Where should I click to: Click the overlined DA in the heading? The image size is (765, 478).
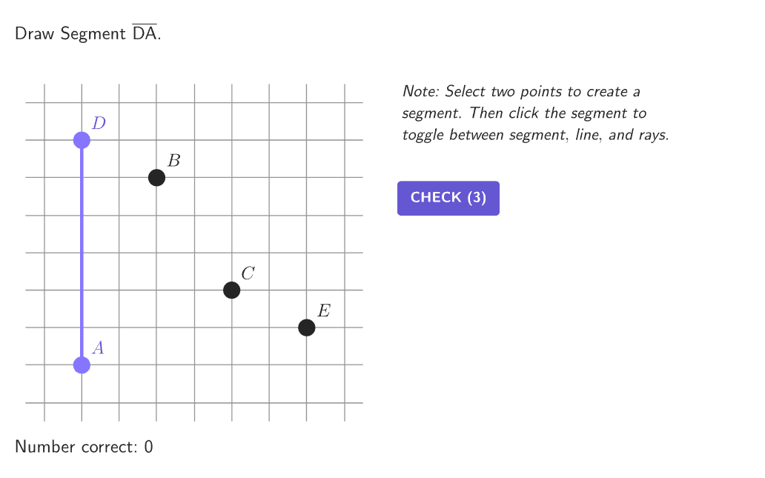[x=145, y=33]
